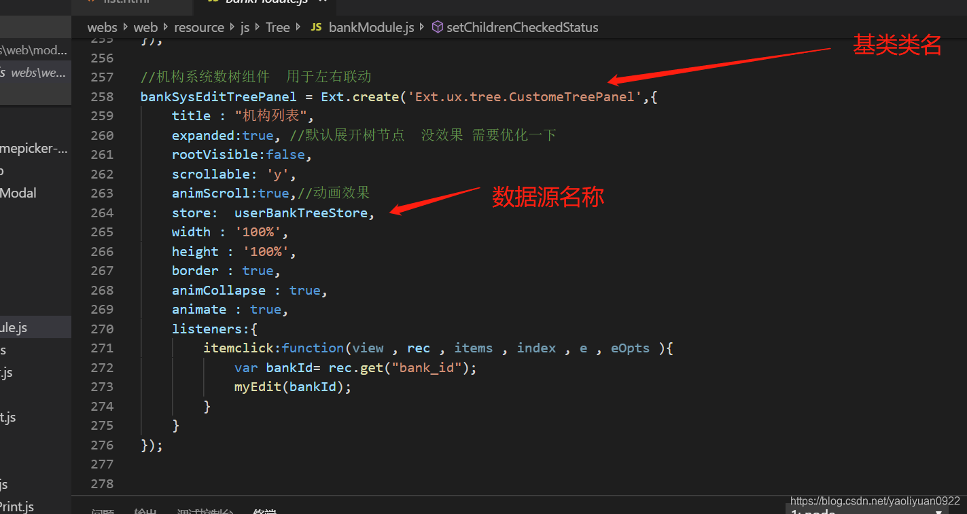
Task: Click the var keyword on line 272
Action: pyautogui.click(x=246, y=367)
